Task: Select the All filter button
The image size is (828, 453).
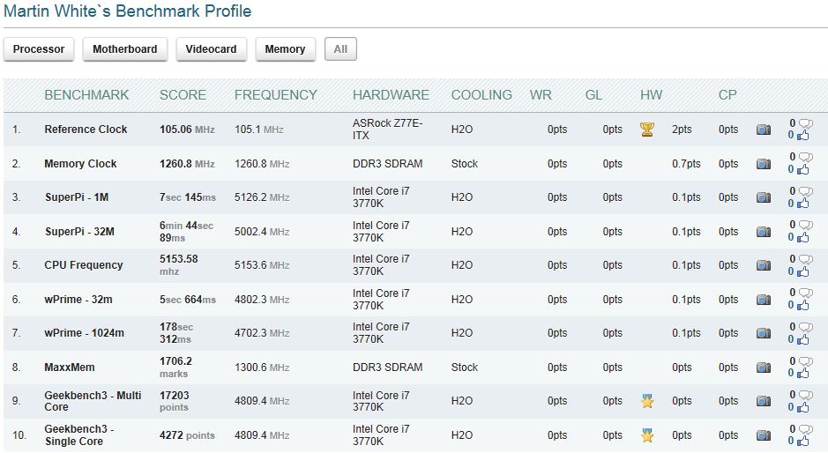Action: pos(340,49)
